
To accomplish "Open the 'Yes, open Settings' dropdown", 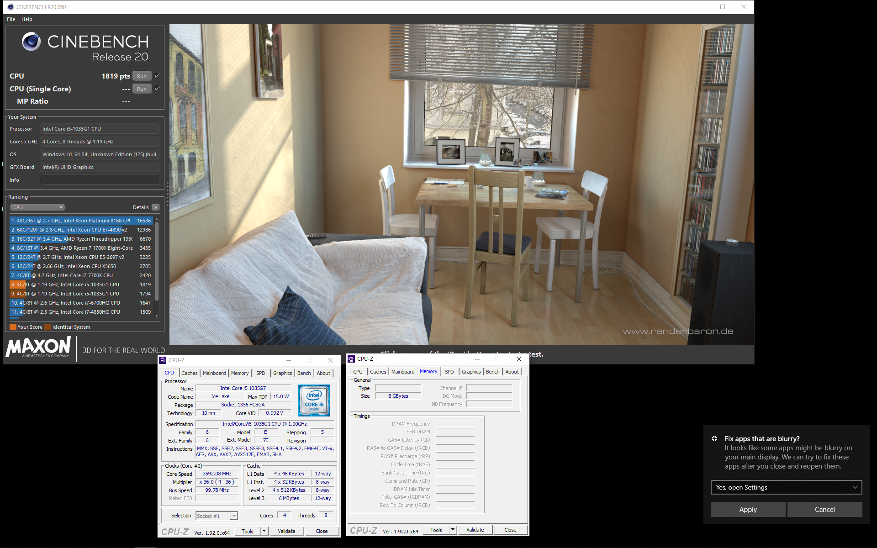I will [x=786, y=487].
